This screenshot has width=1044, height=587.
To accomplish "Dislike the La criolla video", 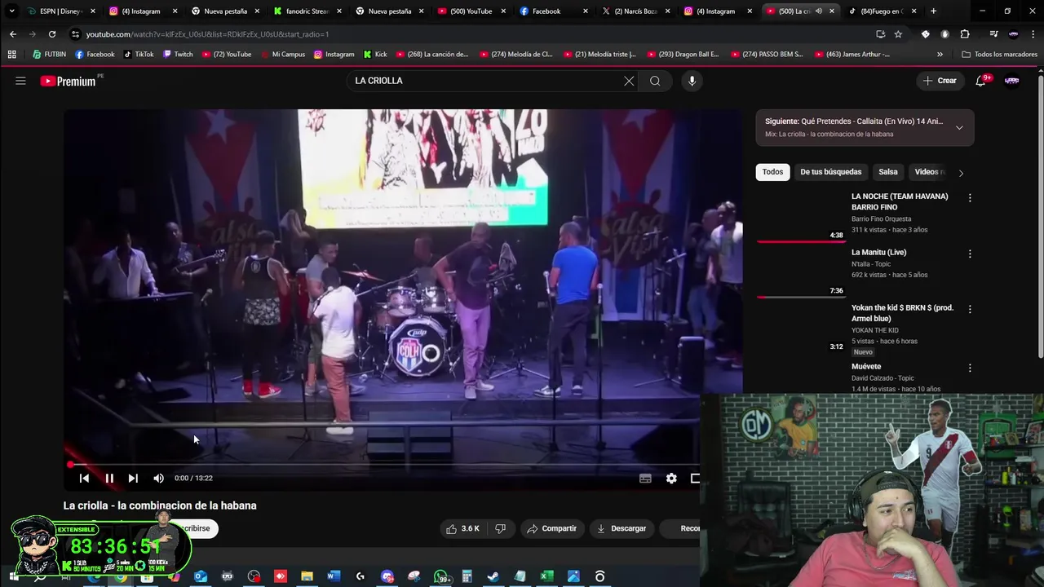I will click(x=501, y=528).
